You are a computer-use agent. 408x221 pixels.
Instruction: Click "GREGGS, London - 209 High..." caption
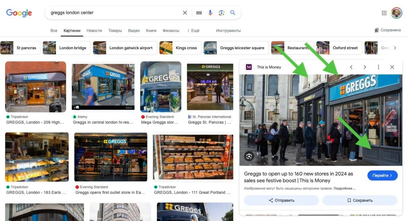(x=35, y=122)
